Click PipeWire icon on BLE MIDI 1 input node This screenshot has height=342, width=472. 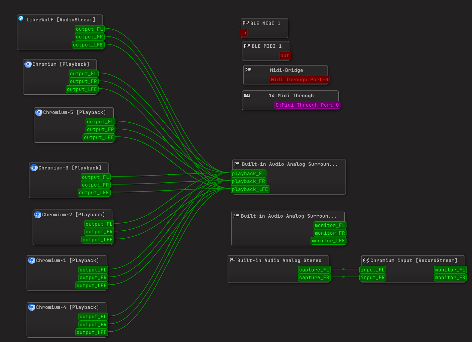(x=246, y=23)
